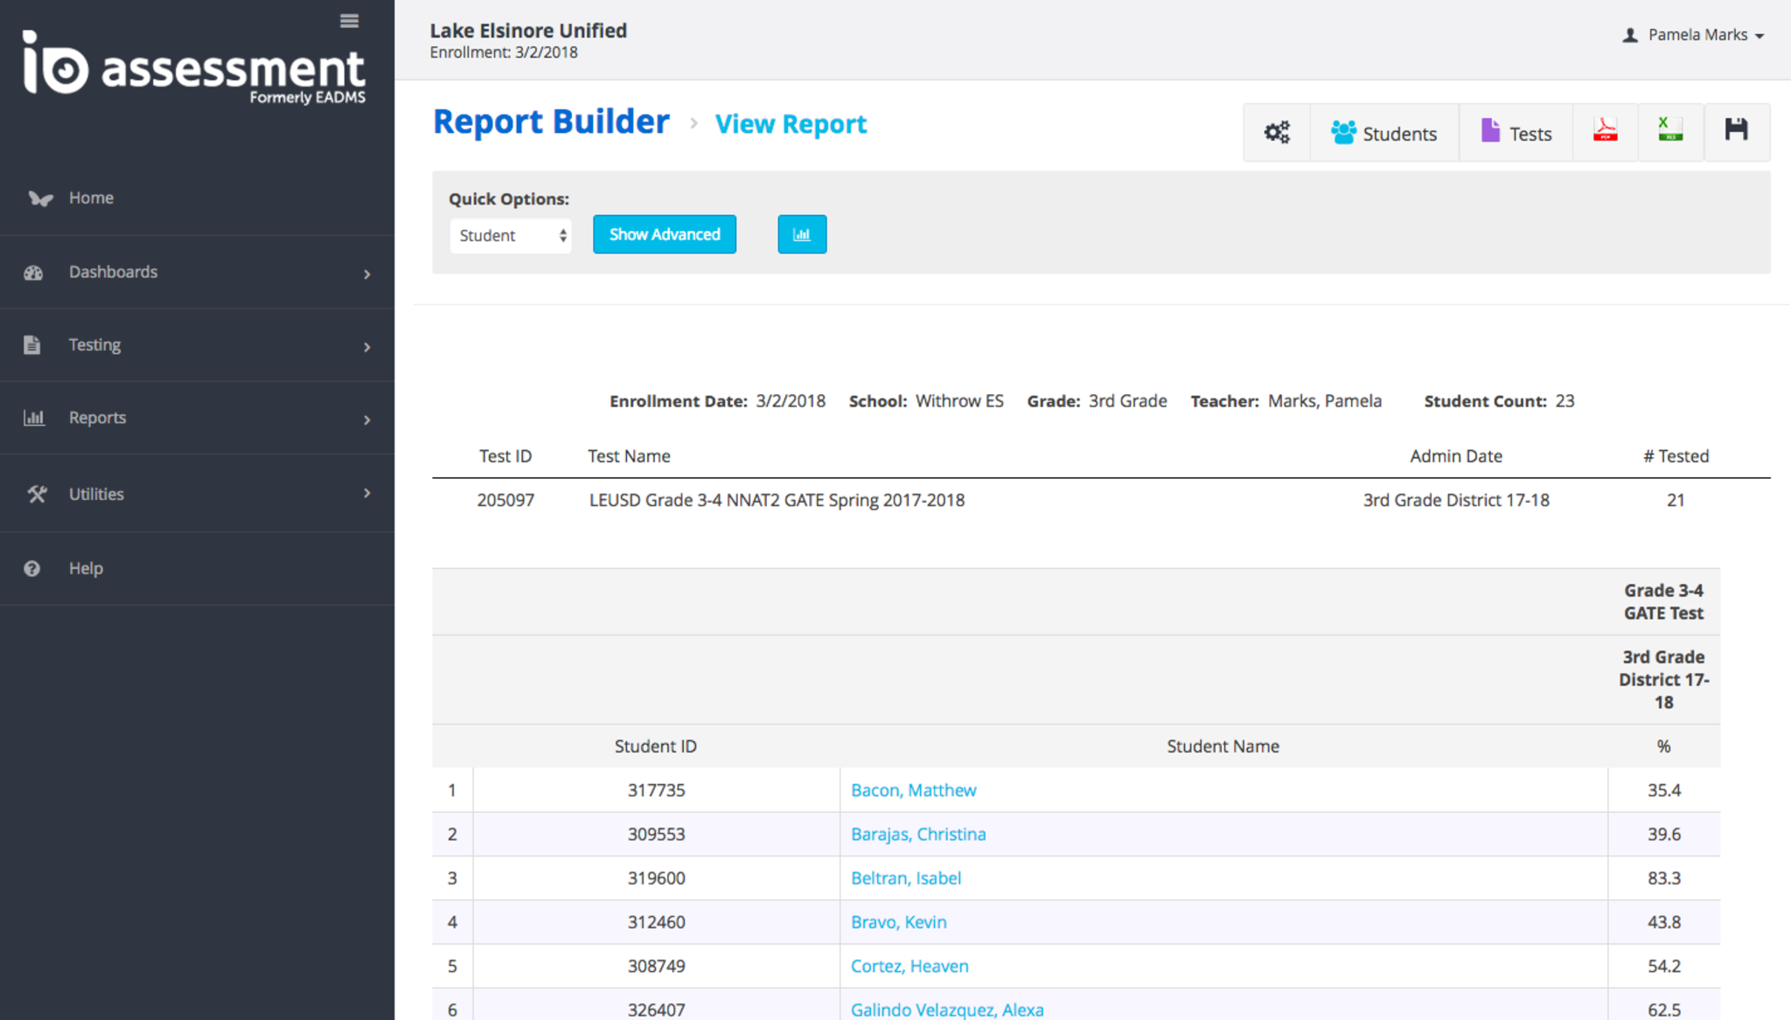Open report settings gears icon
Screen dimensions: 1791x1020
1277,133
